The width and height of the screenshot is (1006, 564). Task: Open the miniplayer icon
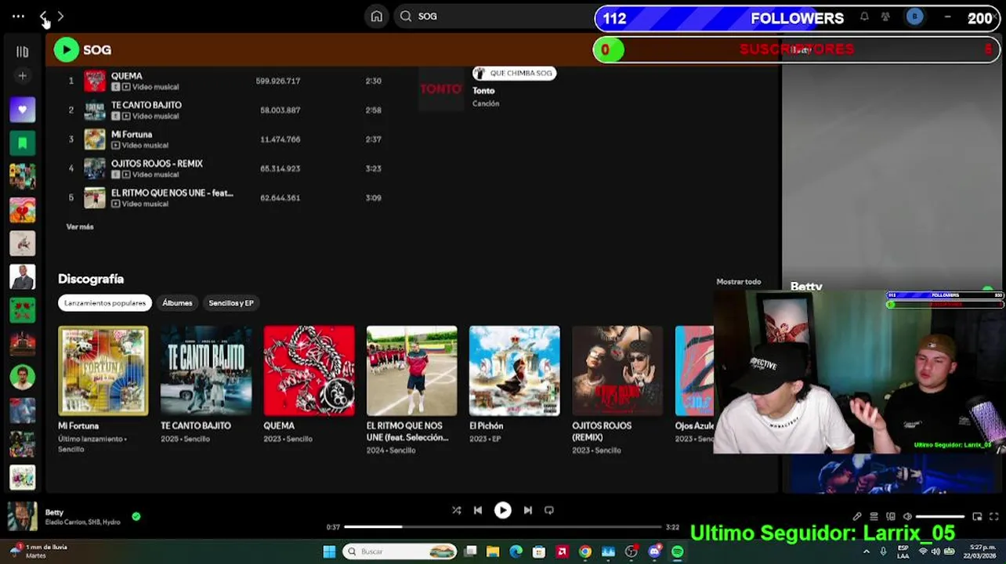(977, 516)
